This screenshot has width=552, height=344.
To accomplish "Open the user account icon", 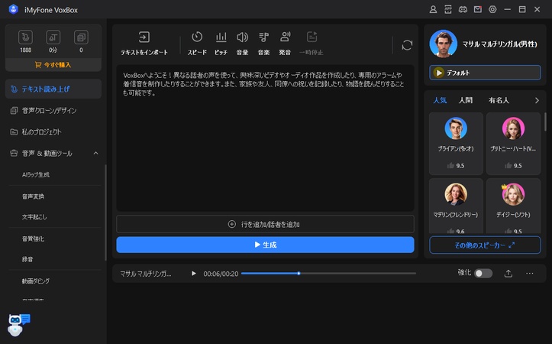I will (x=433, y=9).
